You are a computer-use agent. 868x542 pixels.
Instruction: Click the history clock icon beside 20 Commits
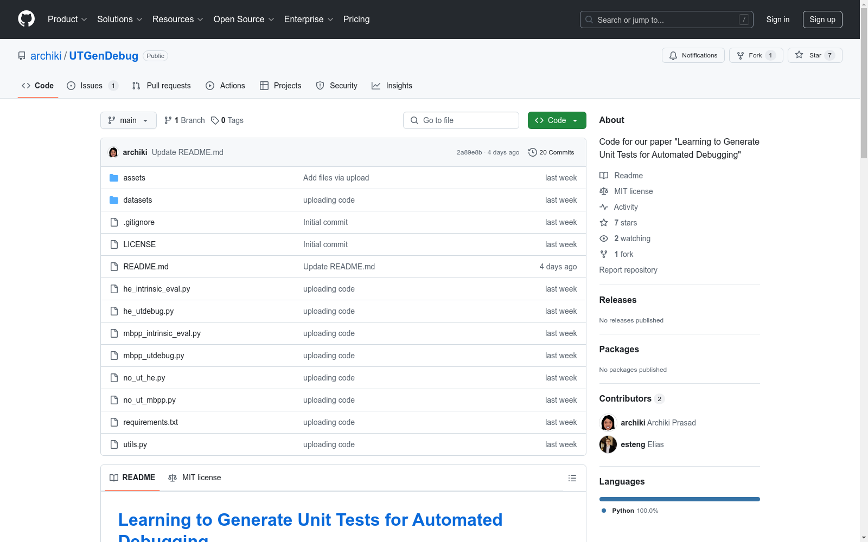point(533,152)
